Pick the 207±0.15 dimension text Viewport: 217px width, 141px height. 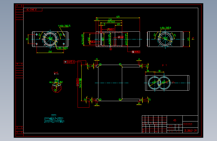111,22
